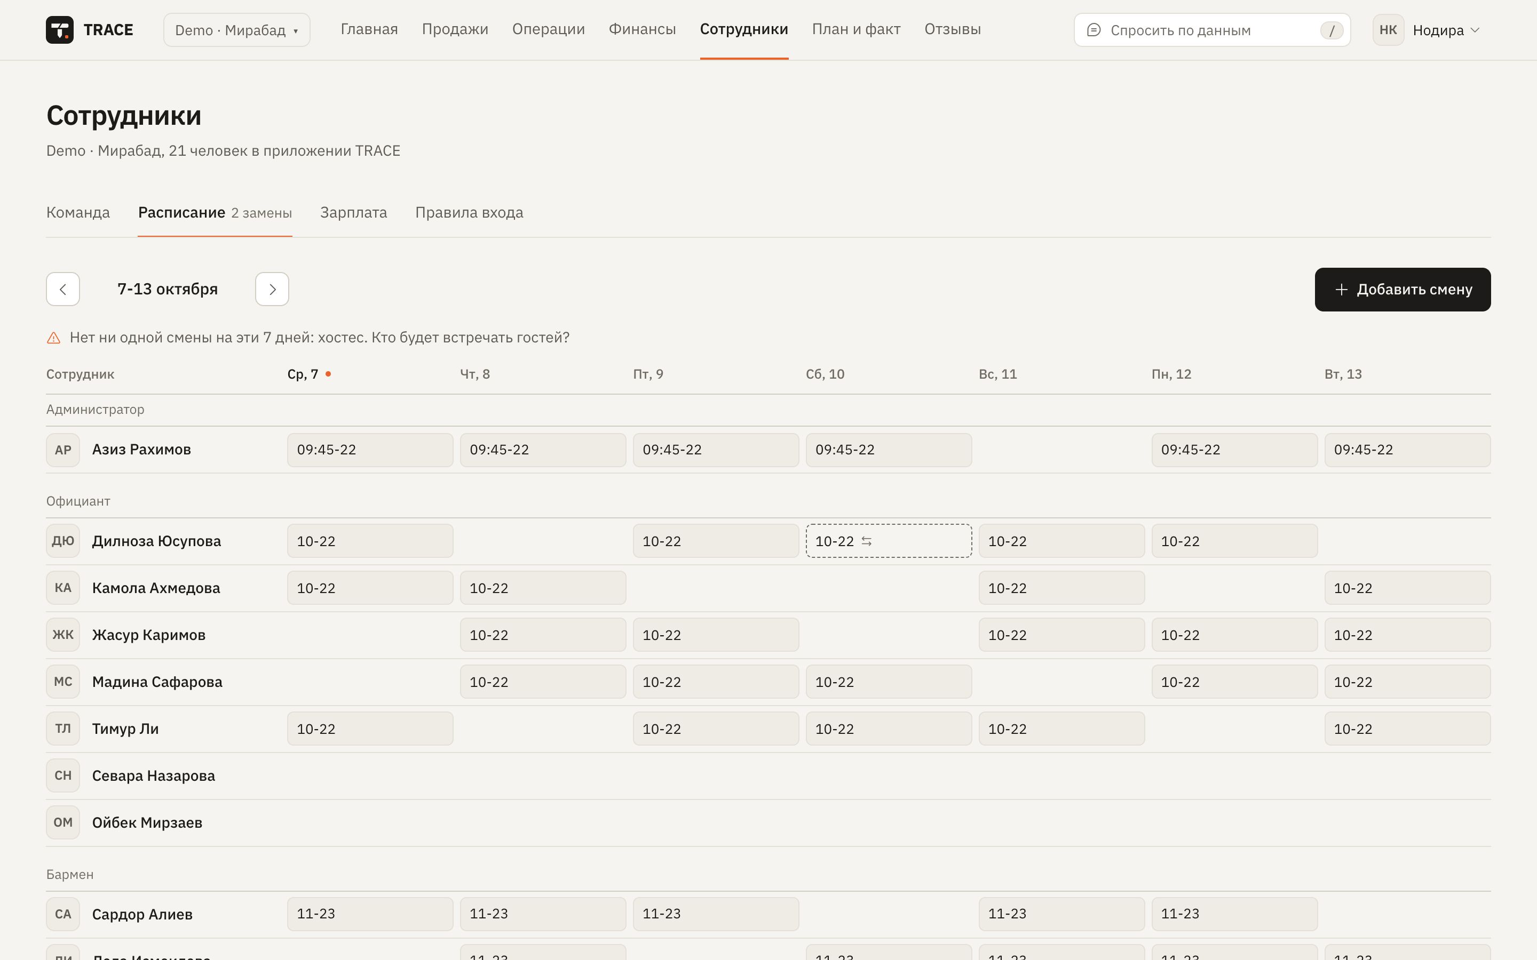Open План и факт page
1537x960 pixels.
click(x=856, y=29)
